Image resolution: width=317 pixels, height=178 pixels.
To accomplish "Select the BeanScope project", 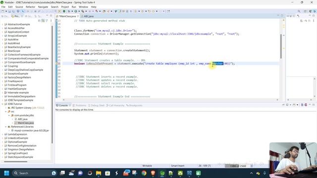I will click(x=14, y=51).
